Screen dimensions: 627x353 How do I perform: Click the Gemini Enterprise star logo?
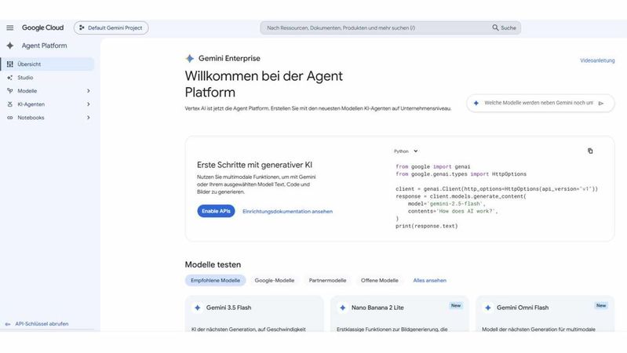190,58
